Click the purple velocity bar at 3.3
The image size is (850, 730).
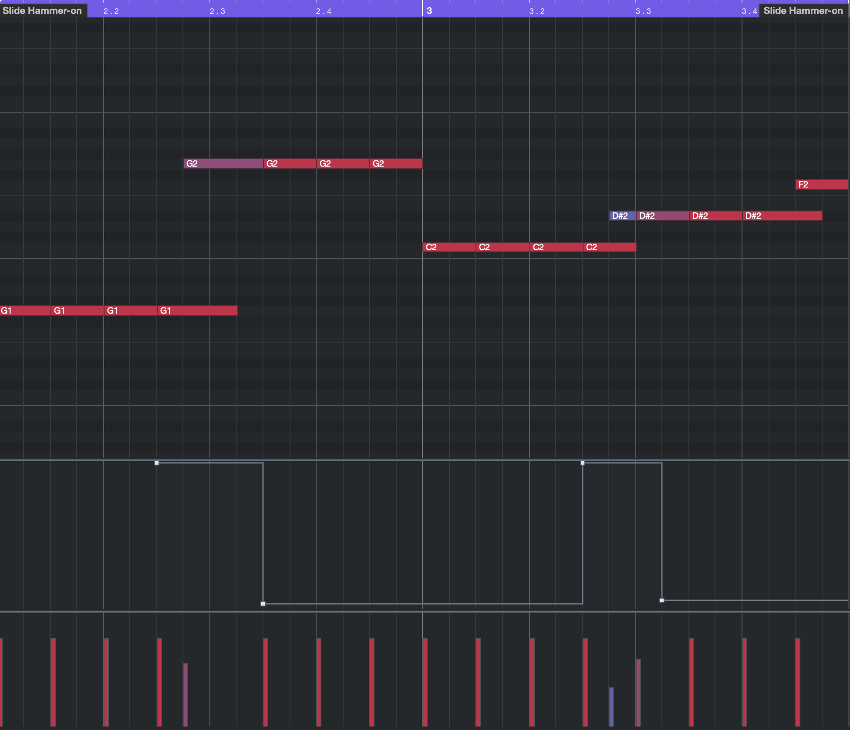[x=638, y=692]
